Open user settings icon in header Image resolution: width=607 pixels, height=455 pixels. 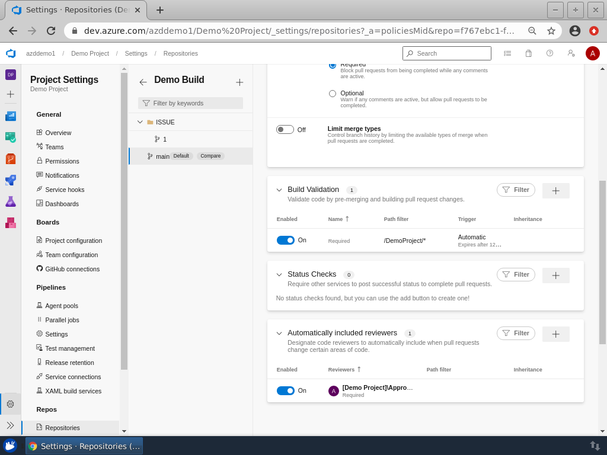571,53
